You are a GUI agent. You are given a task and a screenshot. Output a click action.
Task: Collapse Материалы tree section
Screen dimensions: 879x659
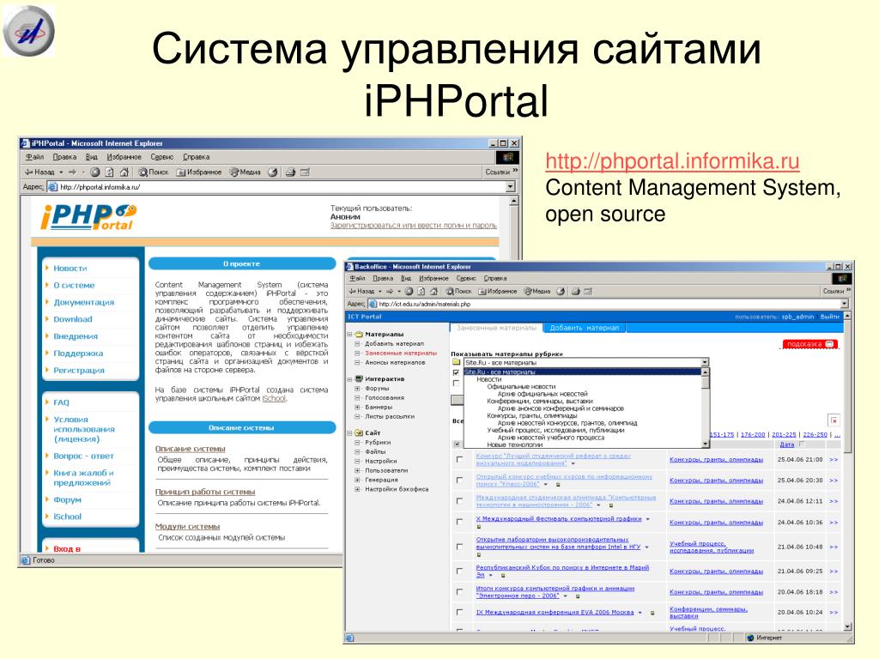tap(349, 334)
